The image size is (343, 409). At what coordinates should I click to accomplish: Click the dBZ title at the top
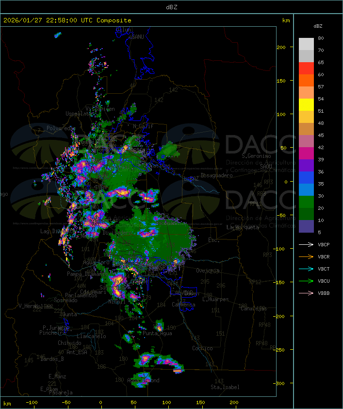tap(171, 7)
